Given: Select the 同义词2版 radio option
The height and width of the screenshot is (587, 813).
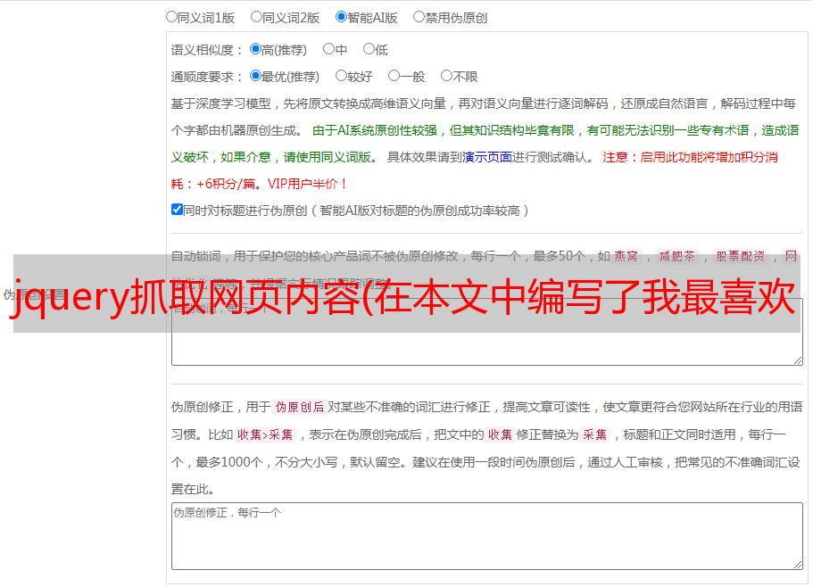Looking at the screenshot, I should (x=256, y=17).
